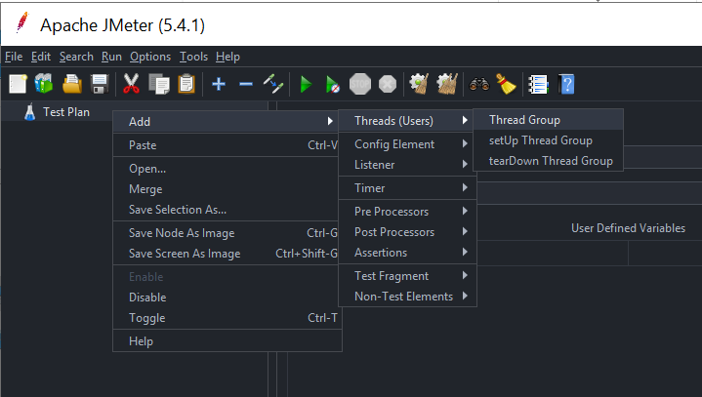The image size is (702, 397).
Task: Expand the Listener submenu
Action: [x=407, y=165]
